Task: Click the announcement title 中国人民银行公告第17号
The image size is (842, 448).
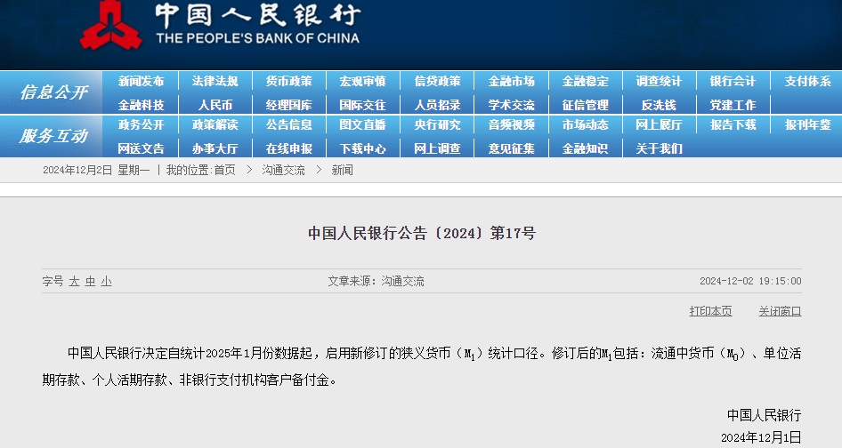Action: [x=422, y=234]
